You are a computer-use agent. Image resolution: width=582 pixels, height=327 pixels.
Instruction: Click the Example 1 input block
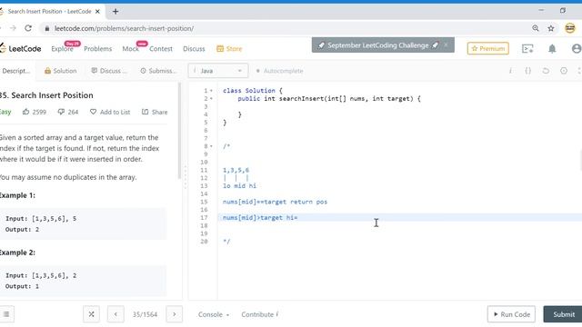coord(83,223)
